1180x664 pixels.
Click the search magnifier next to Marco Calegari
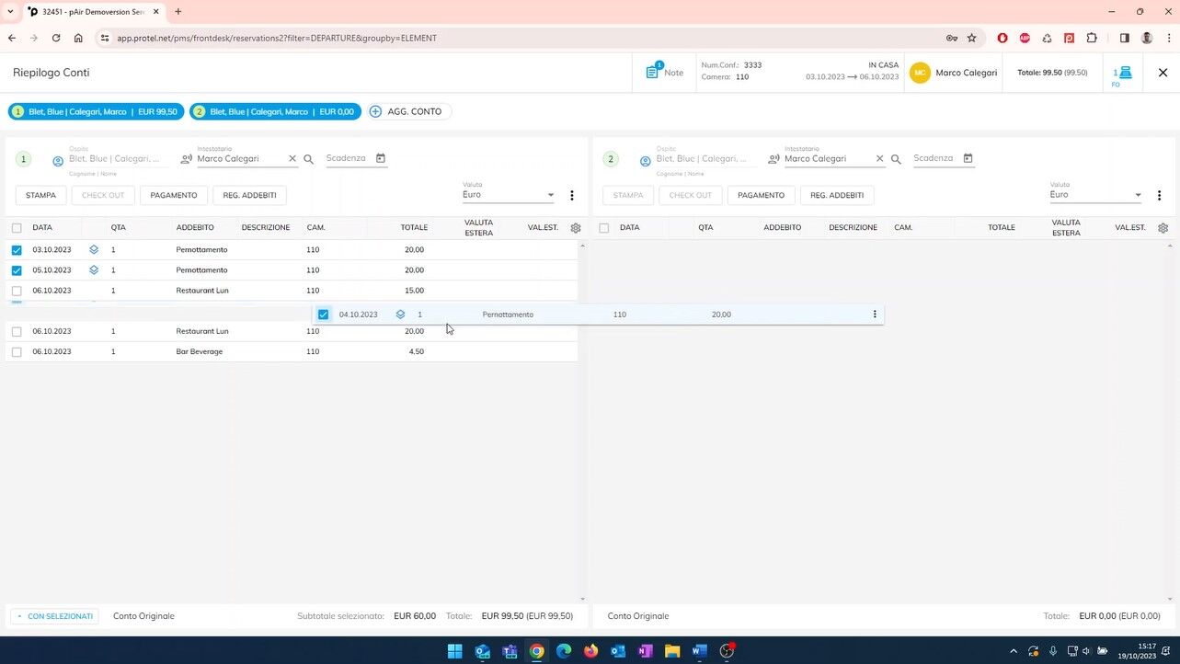(310, 157)
